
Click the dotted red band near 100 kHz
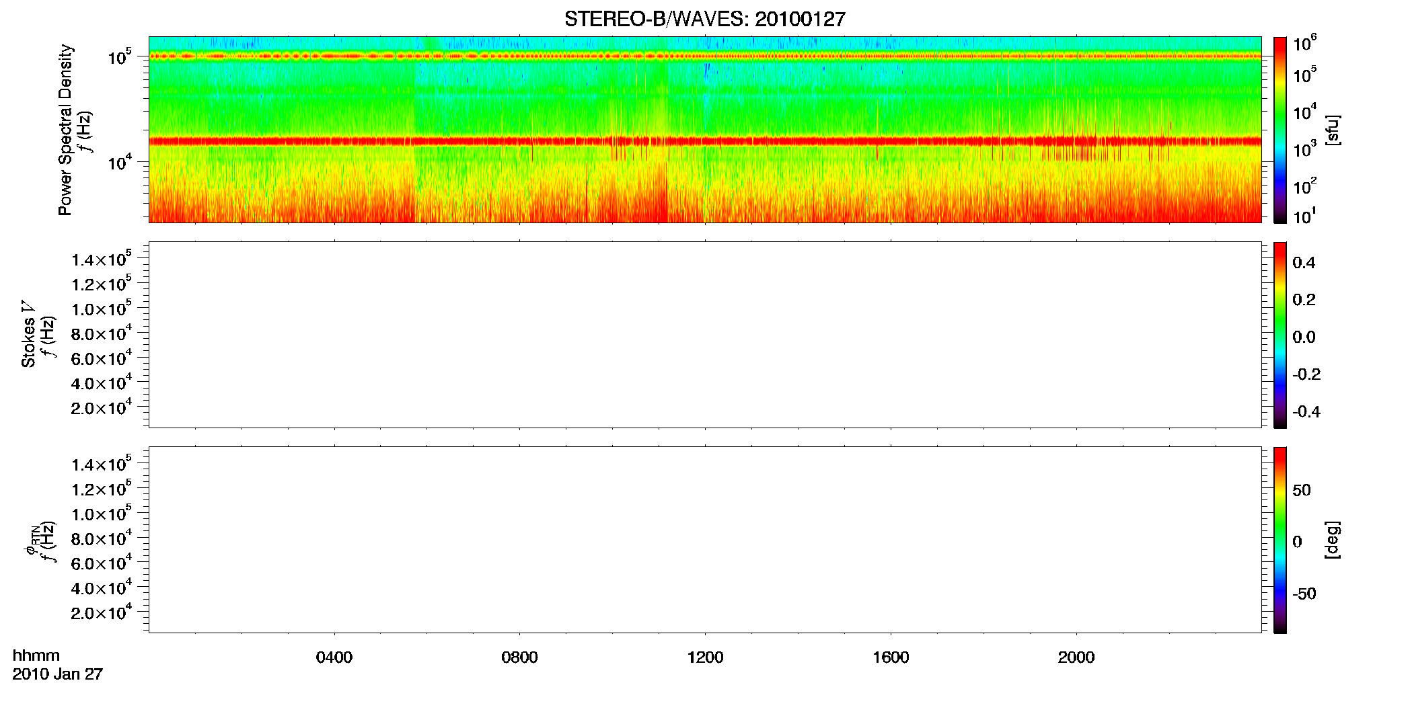tap(704, 56)
